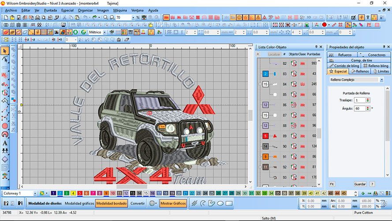
Task: Select red color swatch 5 in palette
Action: tap(80, 193)
